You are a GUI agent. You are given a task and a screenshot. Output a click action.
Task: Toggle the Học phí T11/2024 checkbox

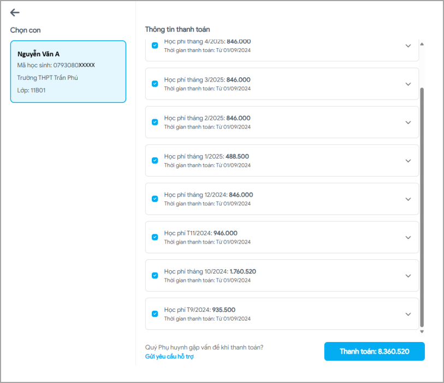[x=155, y=237]
